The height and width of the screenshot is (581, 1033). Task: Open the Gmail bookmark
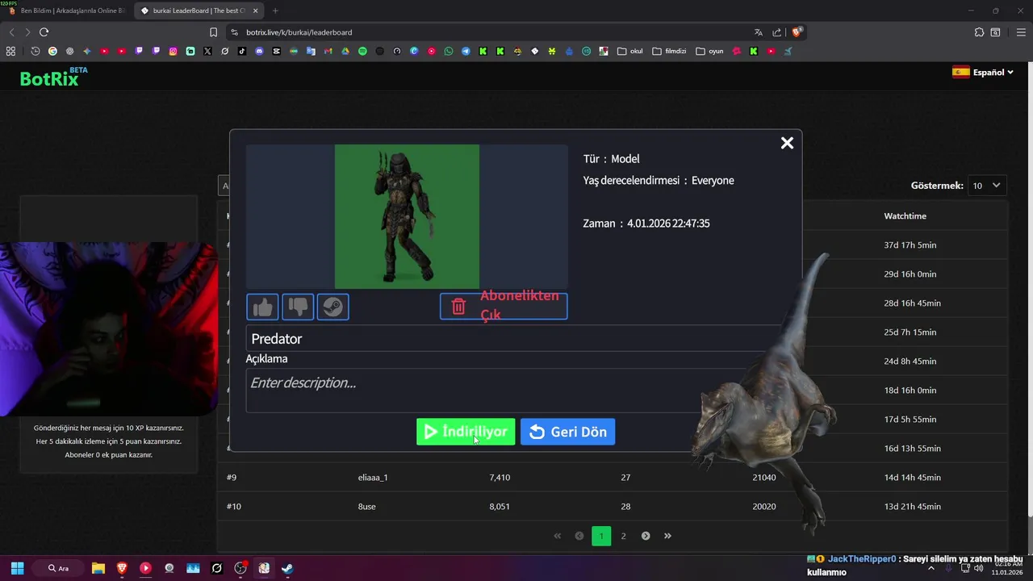coord(328,51)
